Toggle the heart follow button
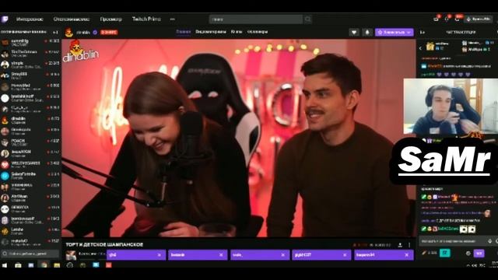 (x=354, y=33)
